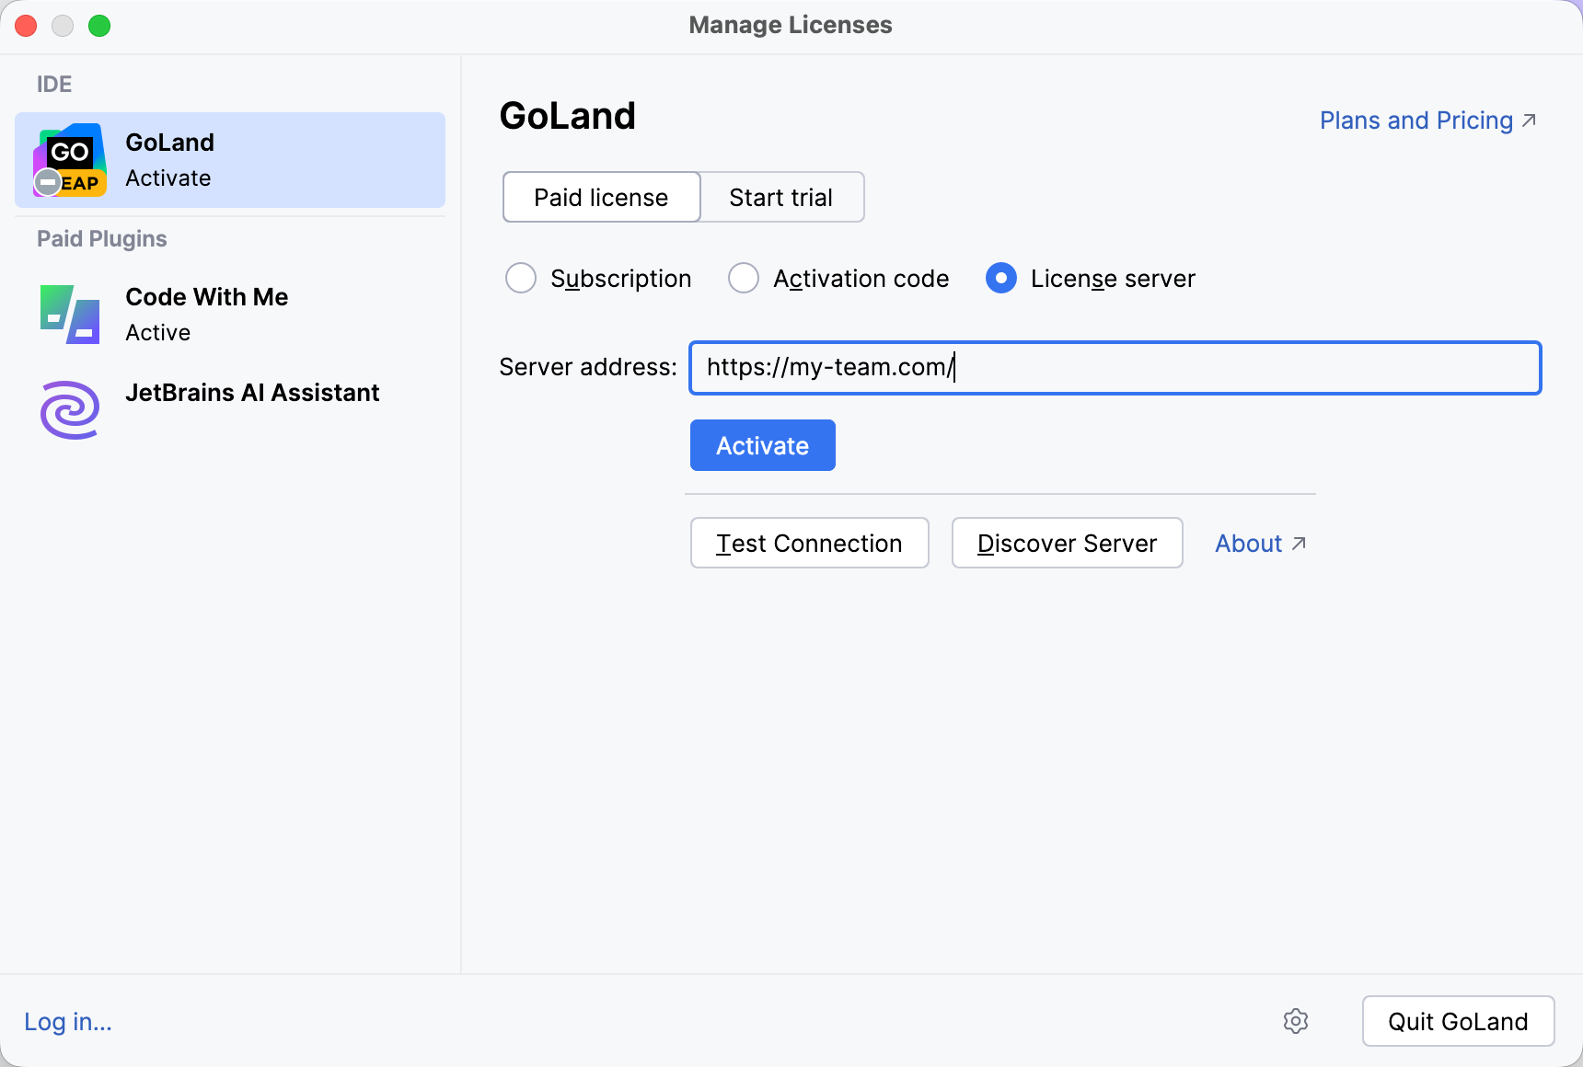Activate the license server
Viewport: 1583px width, 1067px height.
762,445
